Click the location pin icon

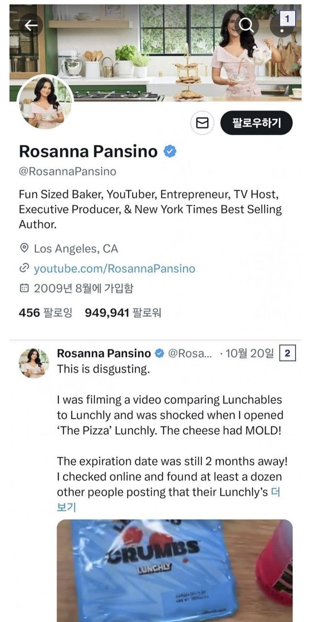(24, 249)
